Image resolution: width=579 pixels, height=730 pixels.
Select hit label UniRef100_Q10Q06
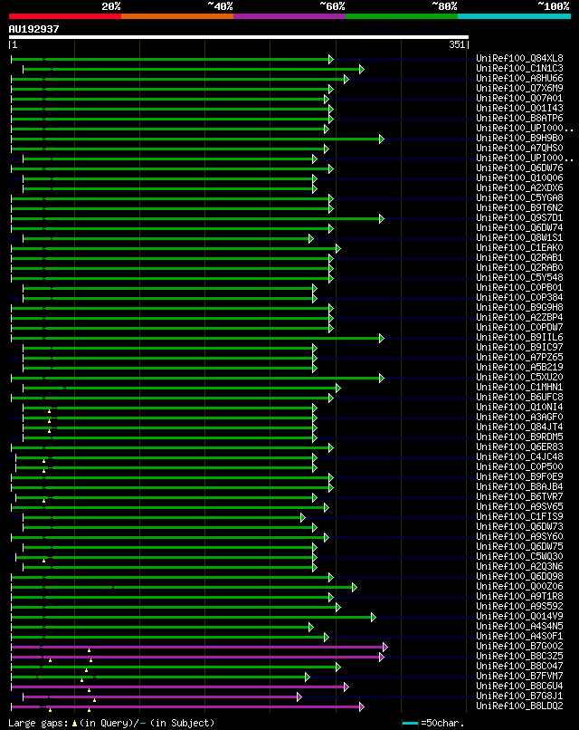(519, 178)
